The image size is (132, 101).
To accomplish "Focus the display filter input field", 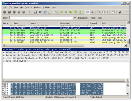I will click(41, 18).
